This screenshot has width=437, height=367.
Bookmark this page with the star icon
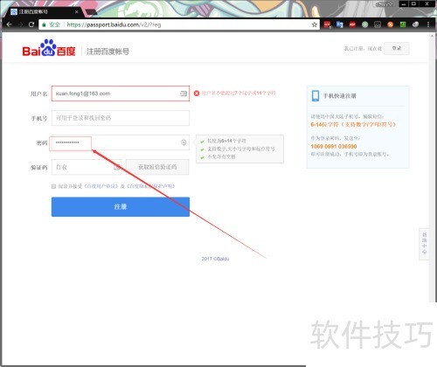click(314, 24)
